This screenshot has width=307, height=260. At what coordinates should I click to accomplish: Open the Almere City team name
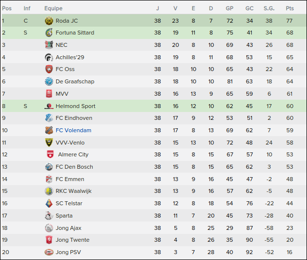pyautogui.click(x=73, y=154)
